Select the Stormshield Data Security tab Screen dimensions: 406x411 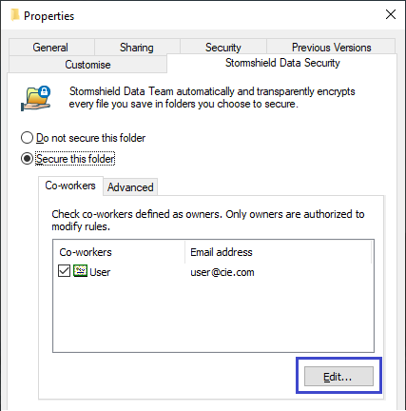[x=282, y=63]
